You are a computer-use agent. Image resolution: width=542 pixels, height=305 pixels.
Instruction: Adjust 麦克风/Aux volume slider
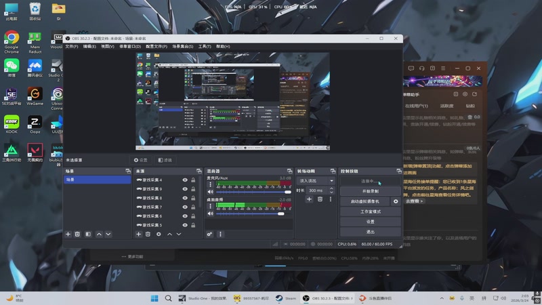pos(253,192)
